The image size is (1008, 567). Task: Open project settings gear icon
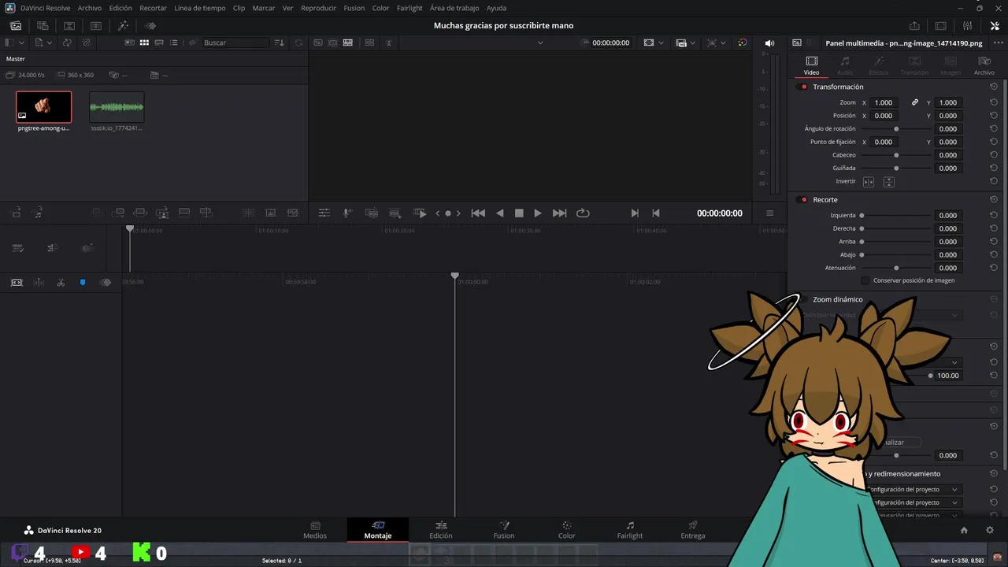990,530
